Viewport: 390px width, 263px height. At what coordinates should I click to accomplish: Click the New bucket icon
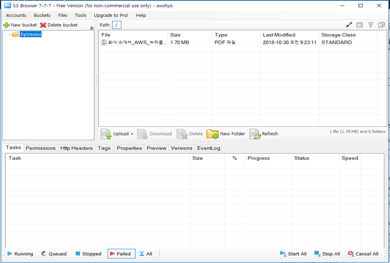(x=7, y=25)
